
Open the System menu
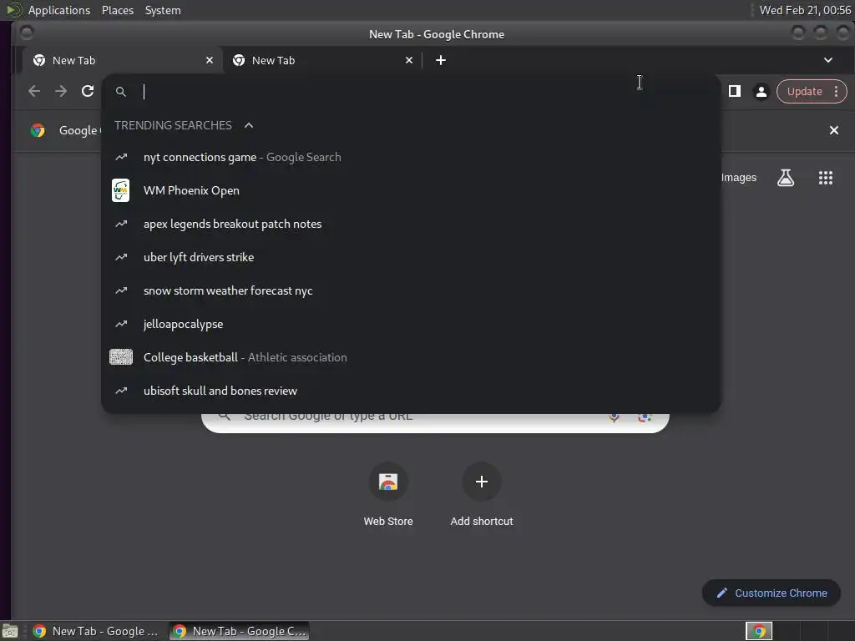(163, 10)
